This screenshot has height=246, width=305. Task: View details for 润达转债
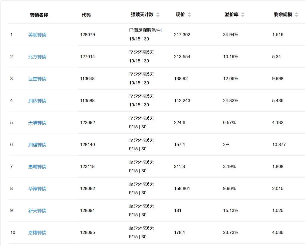pos(37,101)
